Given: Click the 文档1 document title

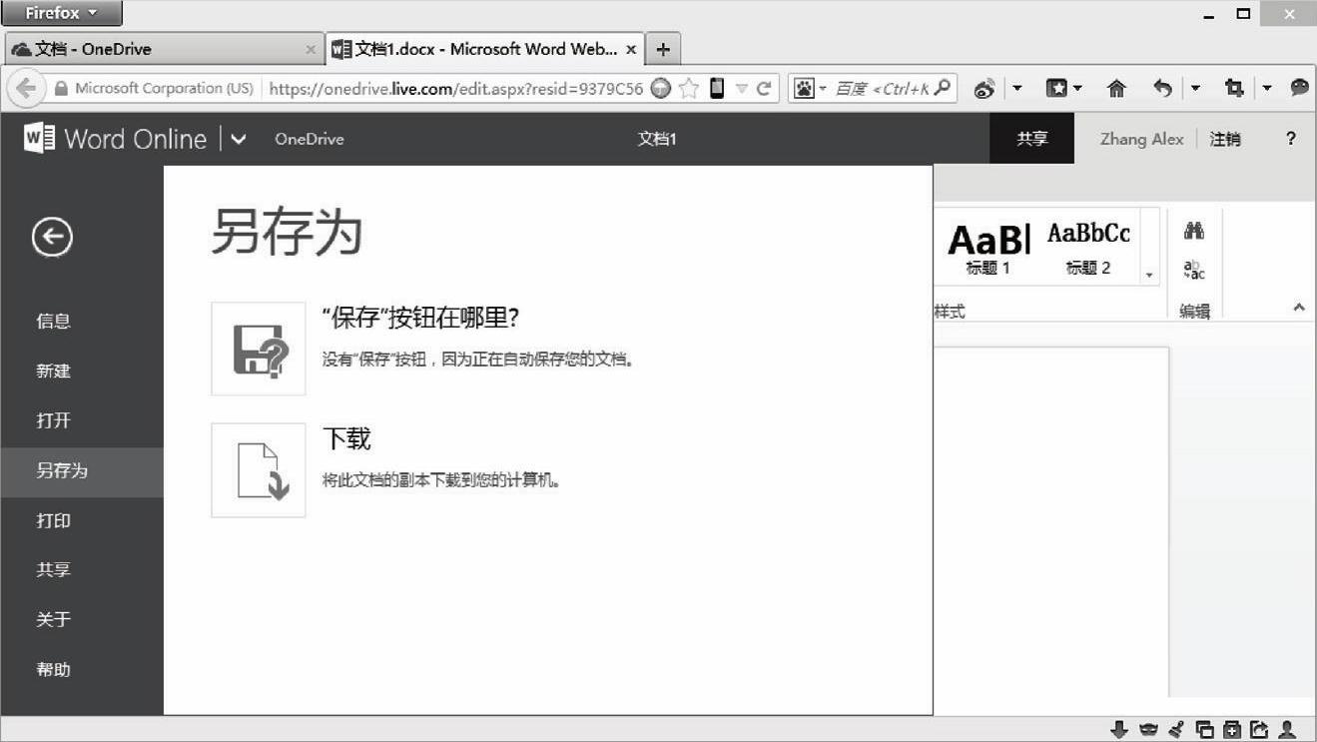Looking at the screenshot, I should click(657, 140).
